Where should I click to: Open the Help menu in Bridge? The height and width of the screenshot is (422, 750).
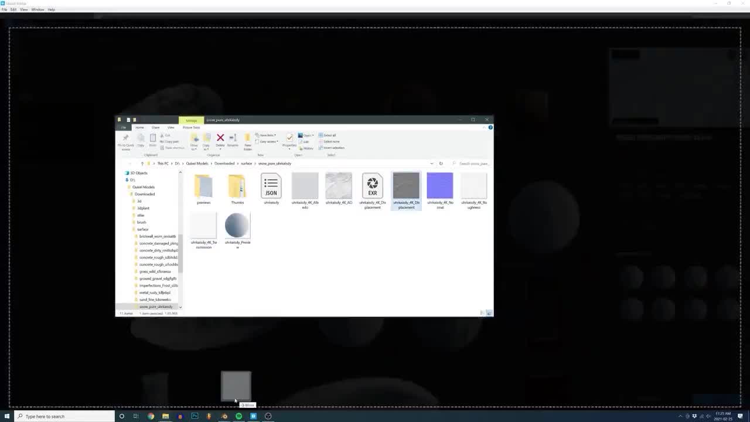point(52,9)
